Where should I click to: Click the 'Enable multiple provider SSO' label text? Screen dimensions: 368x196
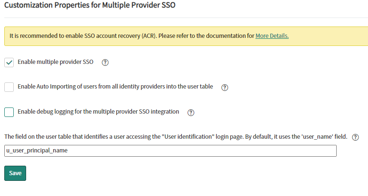point(56,62)
